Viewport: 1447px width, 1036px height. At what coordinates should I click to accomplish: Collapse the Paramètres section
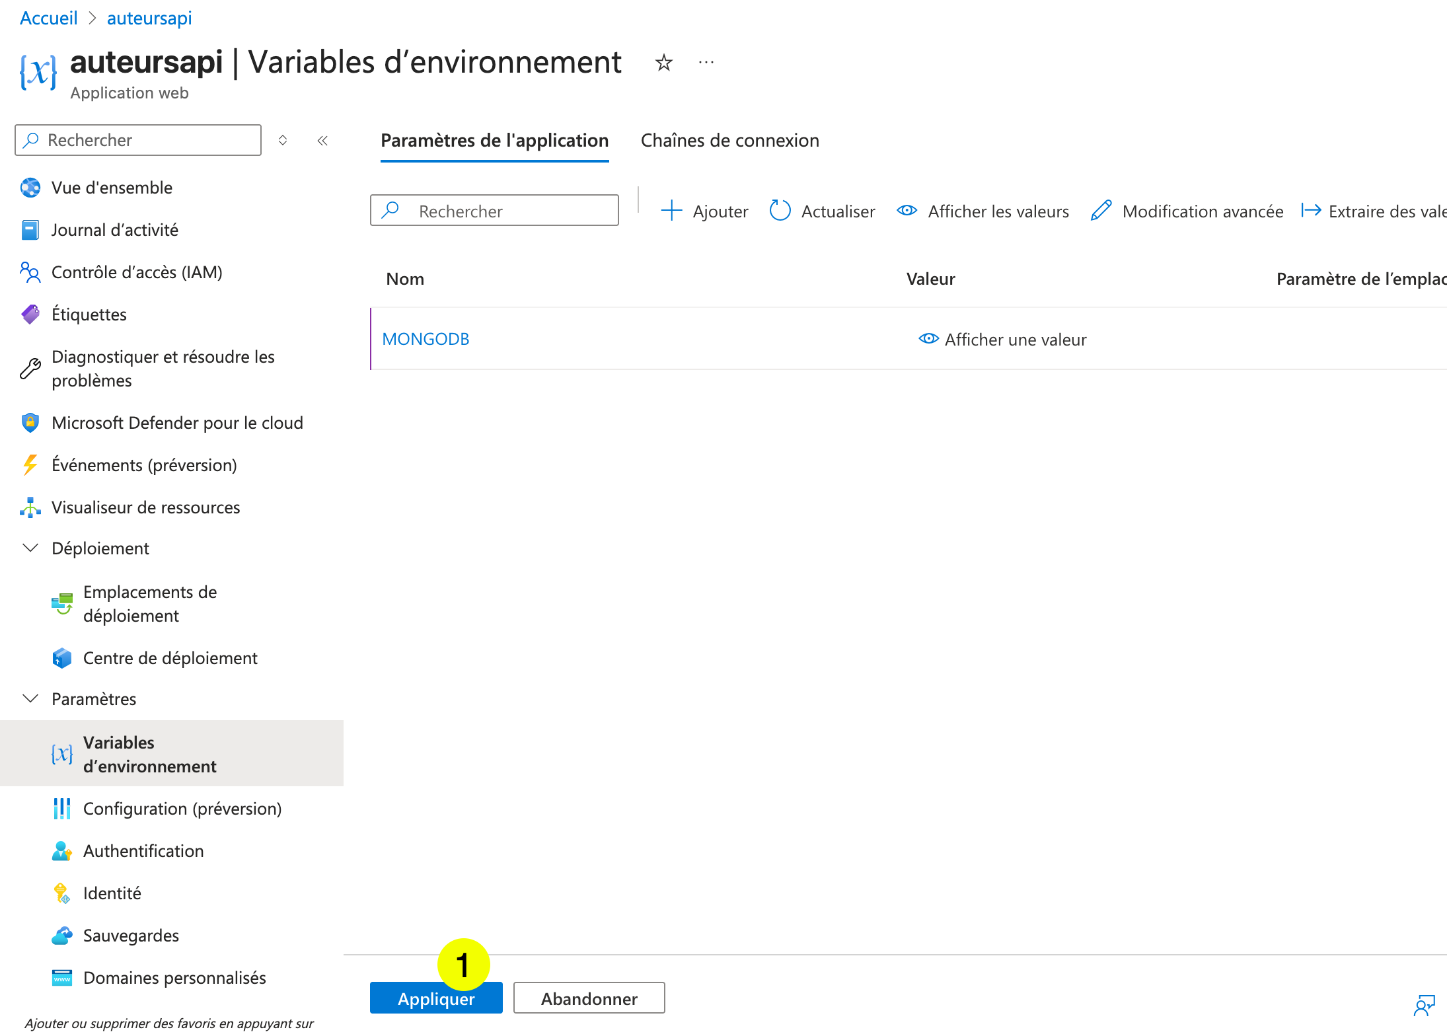click(x=30, y=698)
